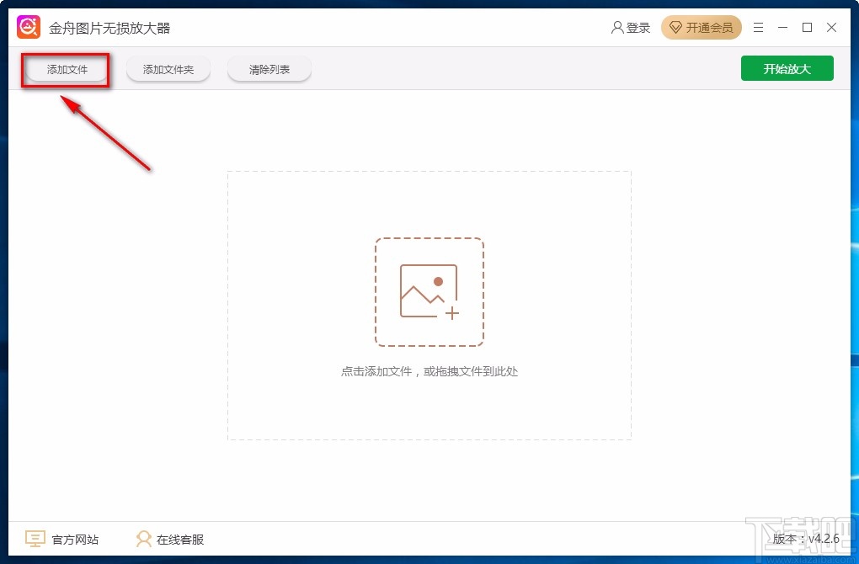
Task: Click the person icon next to 登录
Action: point(618,27)
